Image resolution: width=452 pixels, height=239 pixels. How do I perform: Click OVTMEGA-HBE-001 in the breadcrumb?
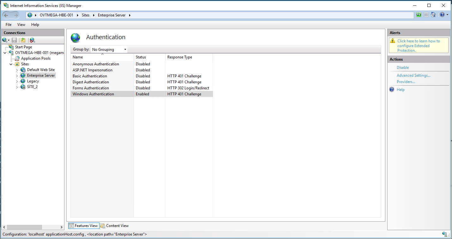[x=56, y=15]
